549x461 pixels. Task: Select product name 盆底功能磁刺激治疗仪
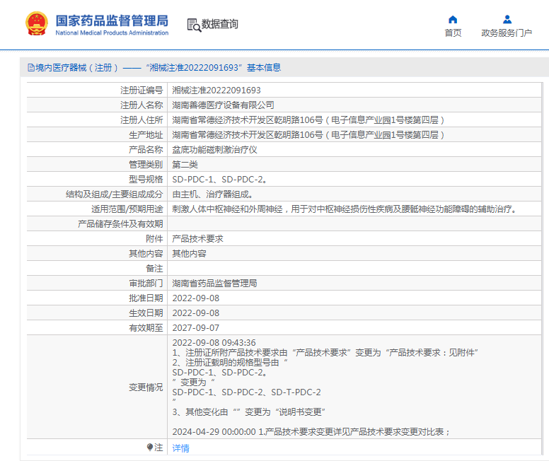point(214,150)
